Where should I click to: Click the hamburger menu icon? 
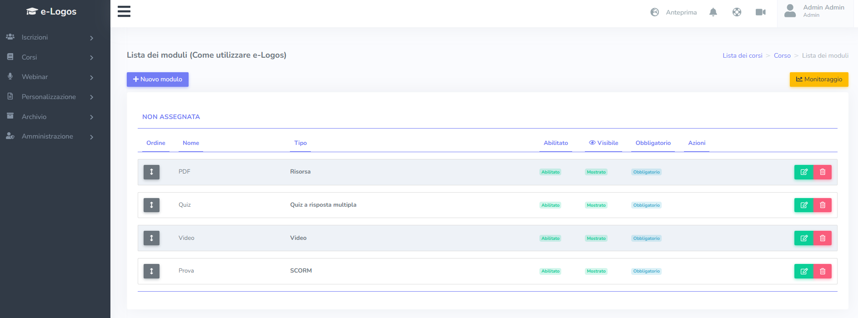click(x=124, y=11)
